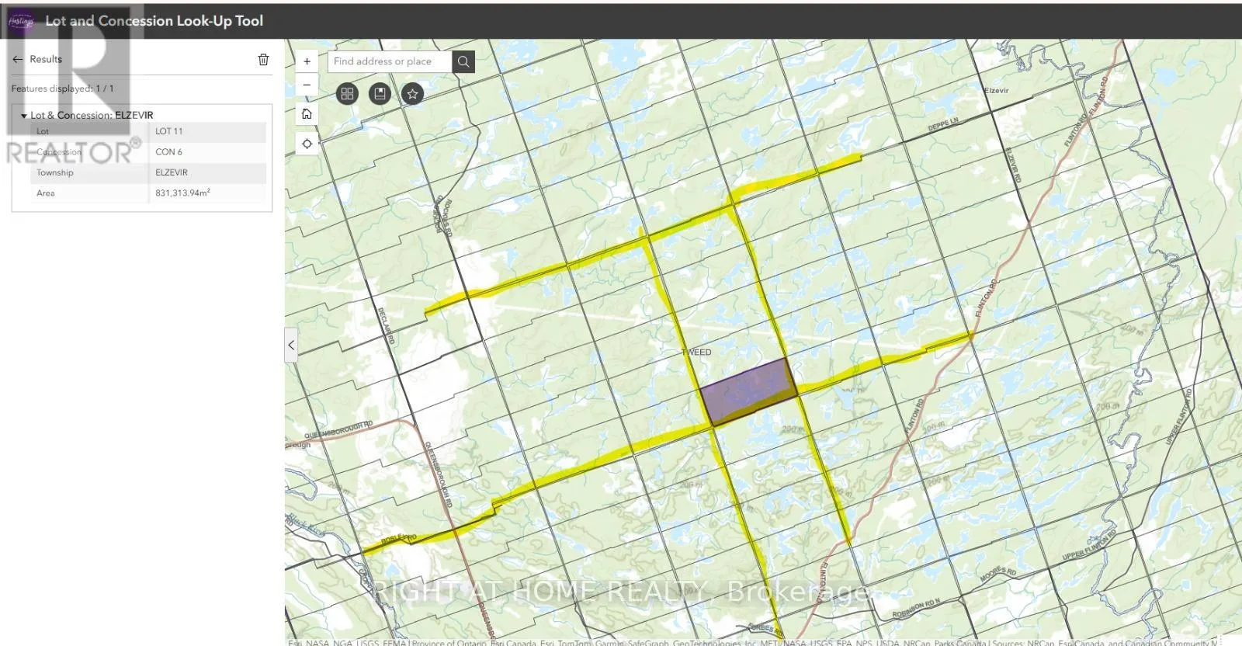This screenshot has width=1242, height=646.
Task: Find my location on the map
Action: coord(307,144)
